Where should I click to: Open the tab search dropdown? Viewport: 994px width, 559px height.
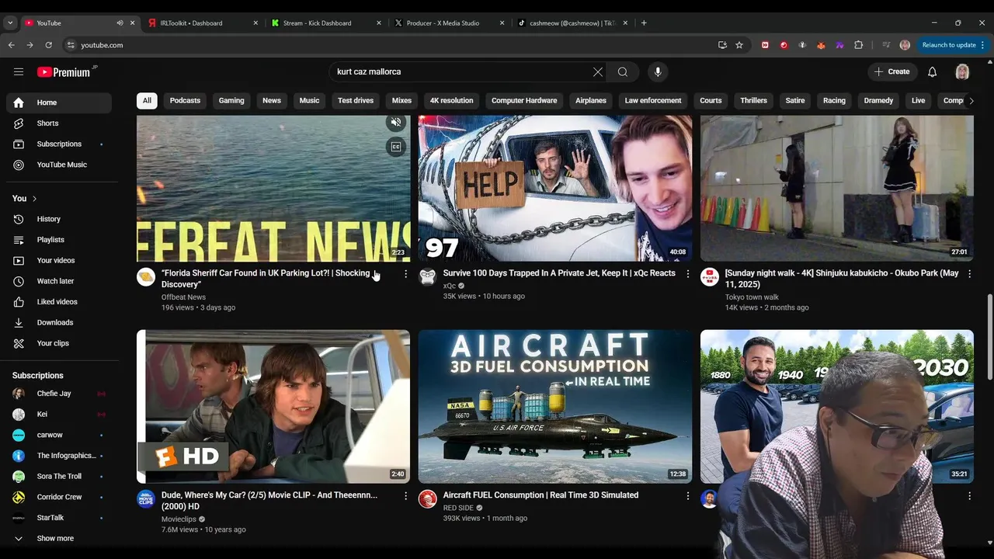[10, 23]
